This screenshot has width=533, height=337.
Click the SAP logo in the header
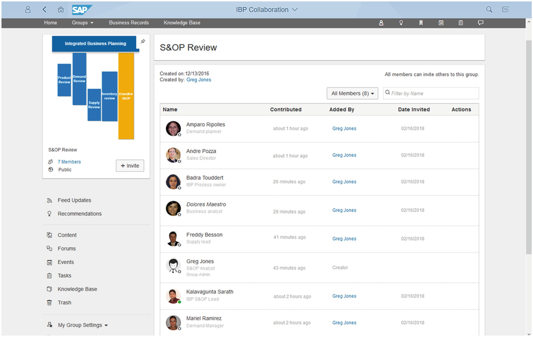coord(82,9)
